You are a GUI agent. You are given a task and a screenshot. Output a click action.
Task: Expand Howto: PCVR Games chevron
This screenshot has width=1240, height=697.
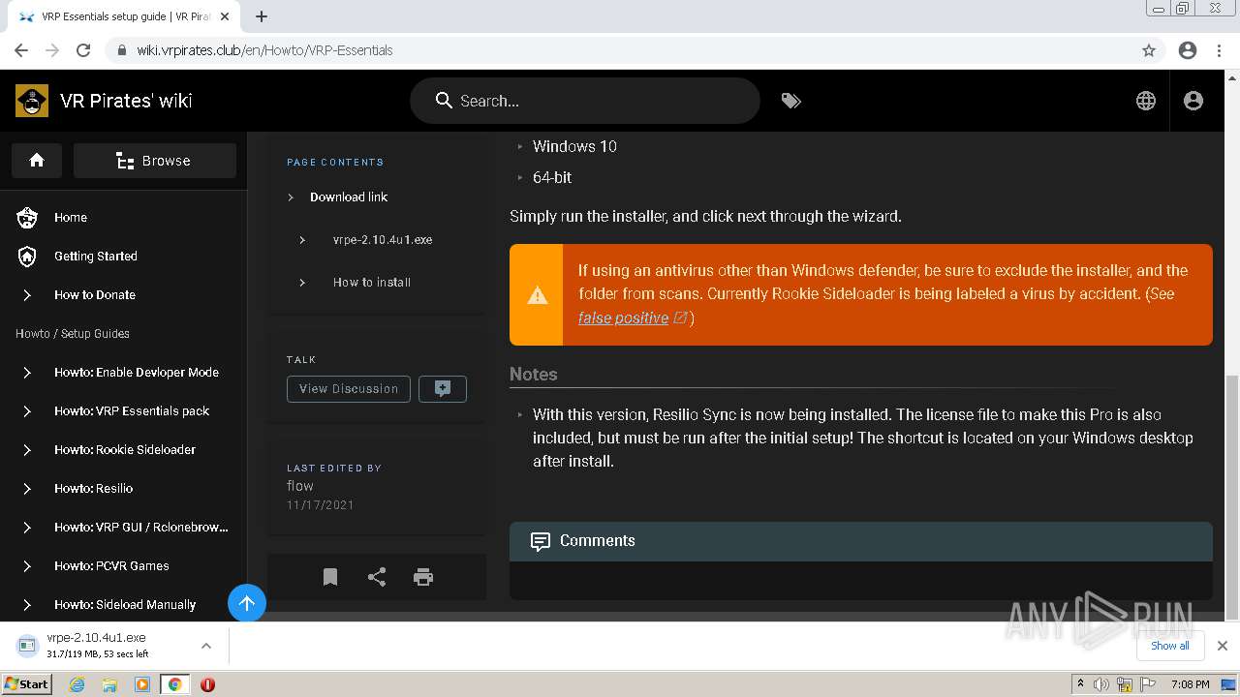tap(27, 566)
